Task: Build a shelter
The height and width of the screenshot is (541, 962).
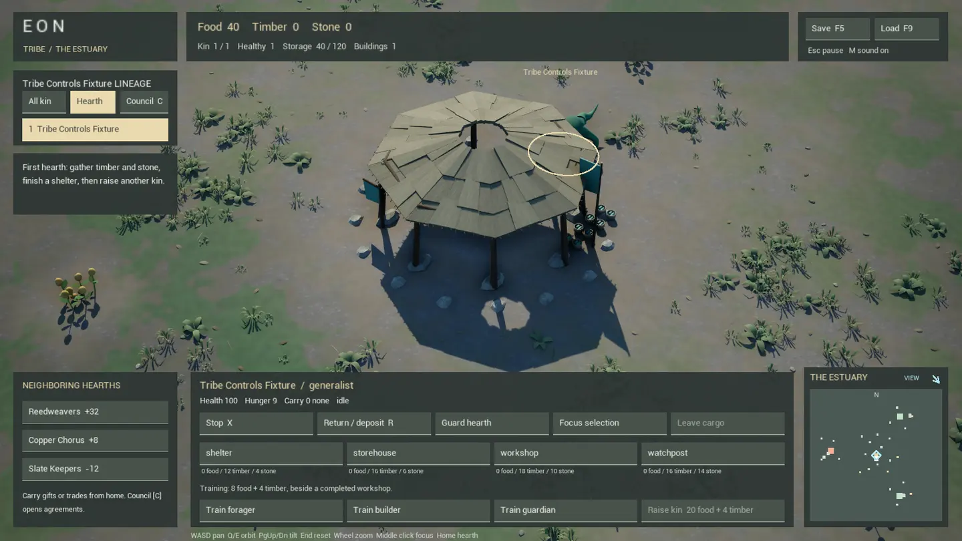Action: click(271, 454)
